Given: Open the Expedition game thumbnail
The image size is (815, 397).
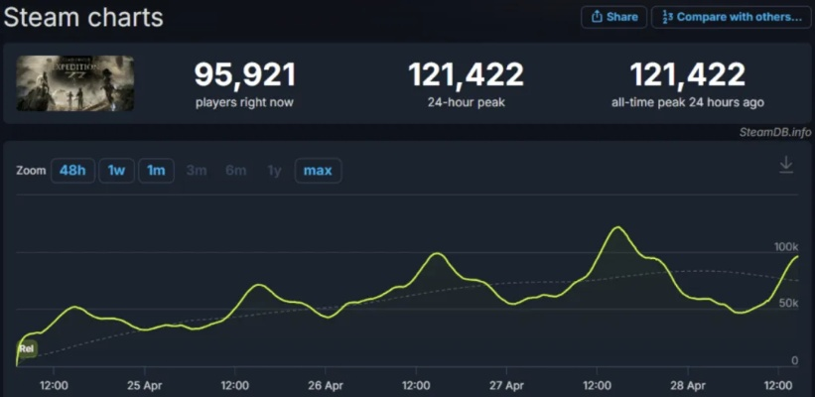Looking at the screenshot, I should [74, 83].
